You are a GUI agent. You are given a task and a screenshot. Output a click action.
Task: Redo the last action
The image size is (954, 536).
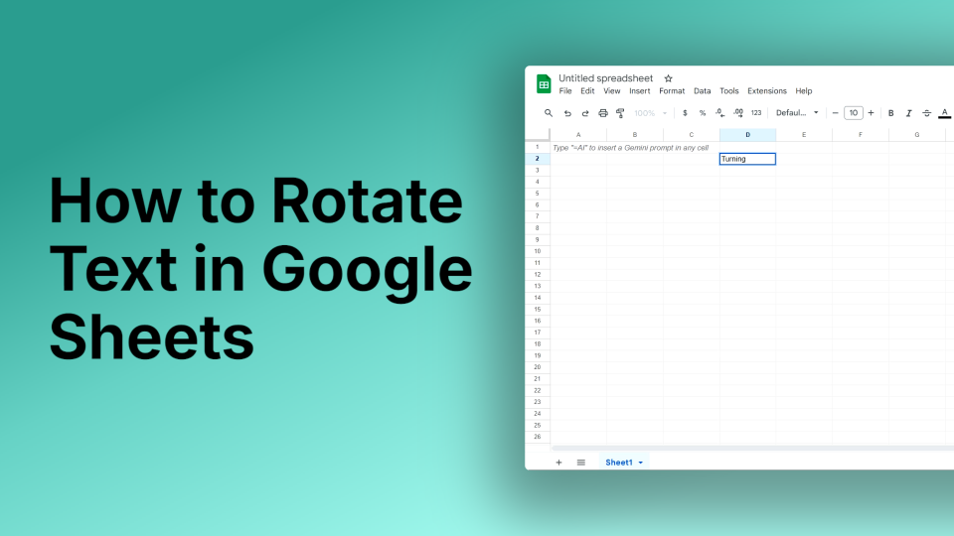coord(584,113)
